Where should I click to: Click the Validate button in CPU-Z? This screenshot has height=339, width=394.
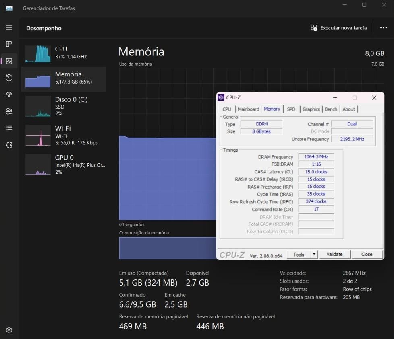(334, 254)
